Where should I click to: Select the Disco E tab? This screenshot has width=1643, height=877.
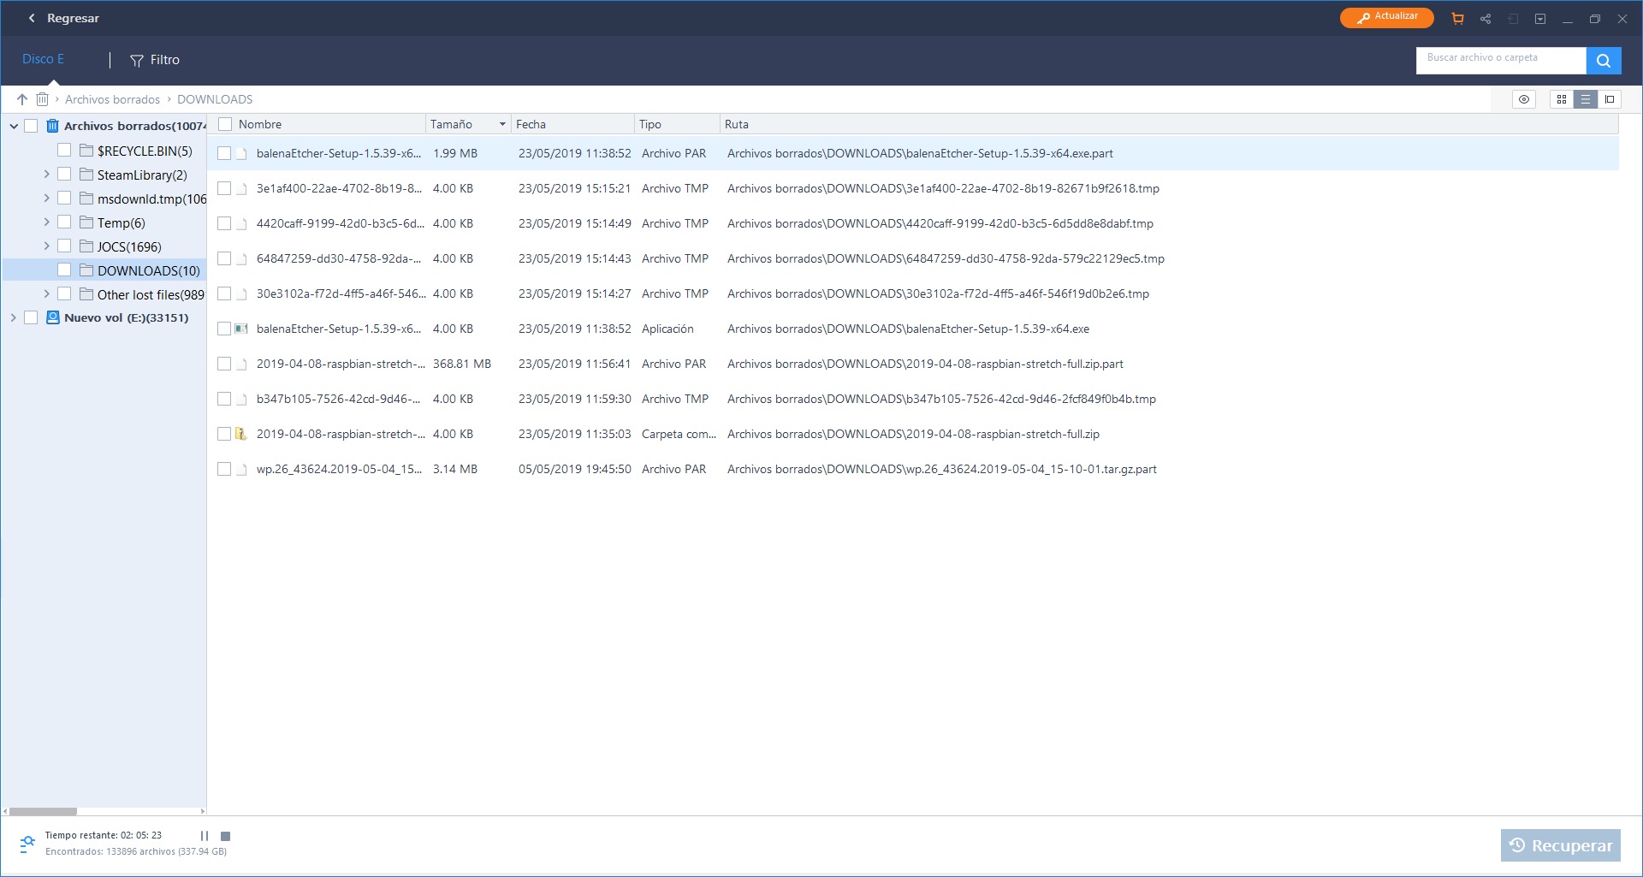pyautogui.click(x=43, y=59)
